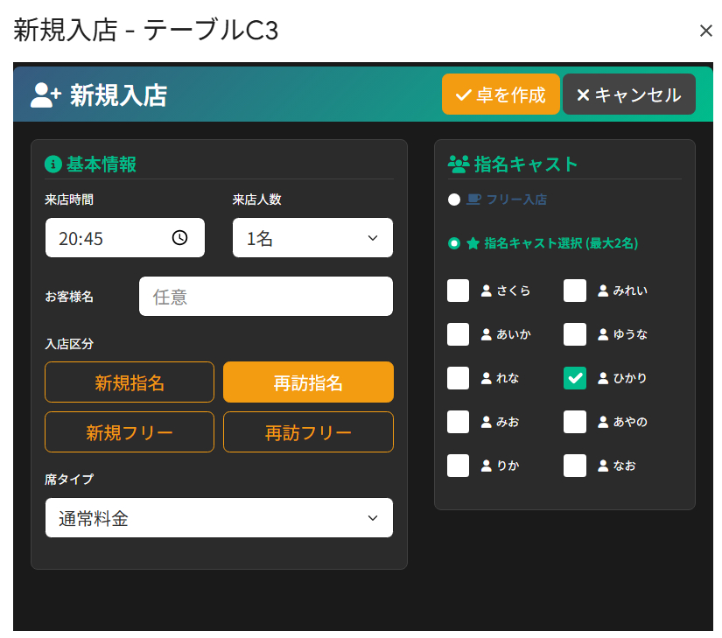The image size is (722, 638).
Task: Check the りか cast checkbox
Action: coord(459,466)
